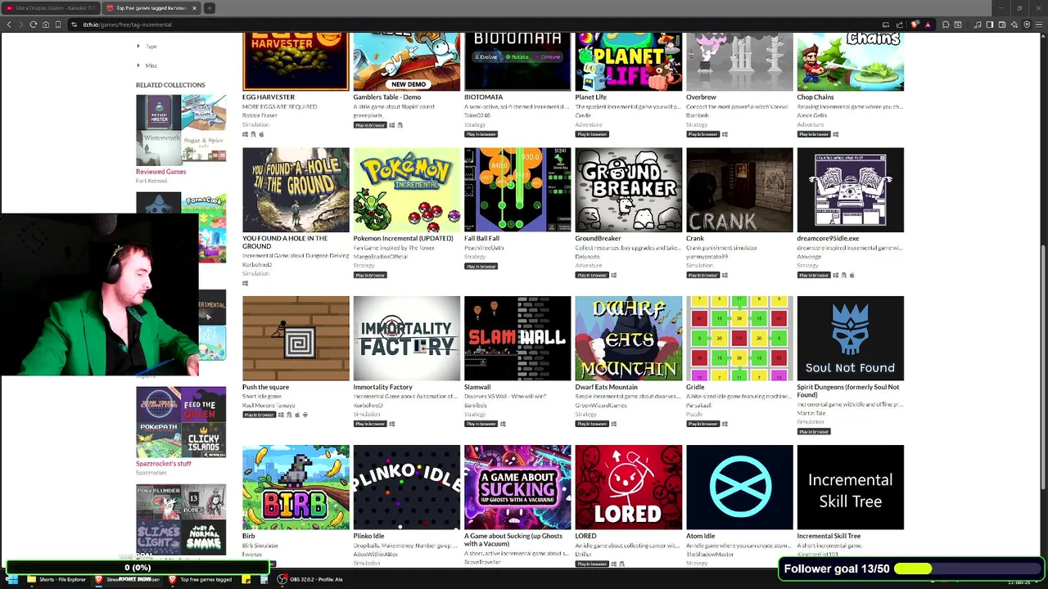Open LORED game thumbnail
Screen dimensions: 1048x589
[629, 488]
